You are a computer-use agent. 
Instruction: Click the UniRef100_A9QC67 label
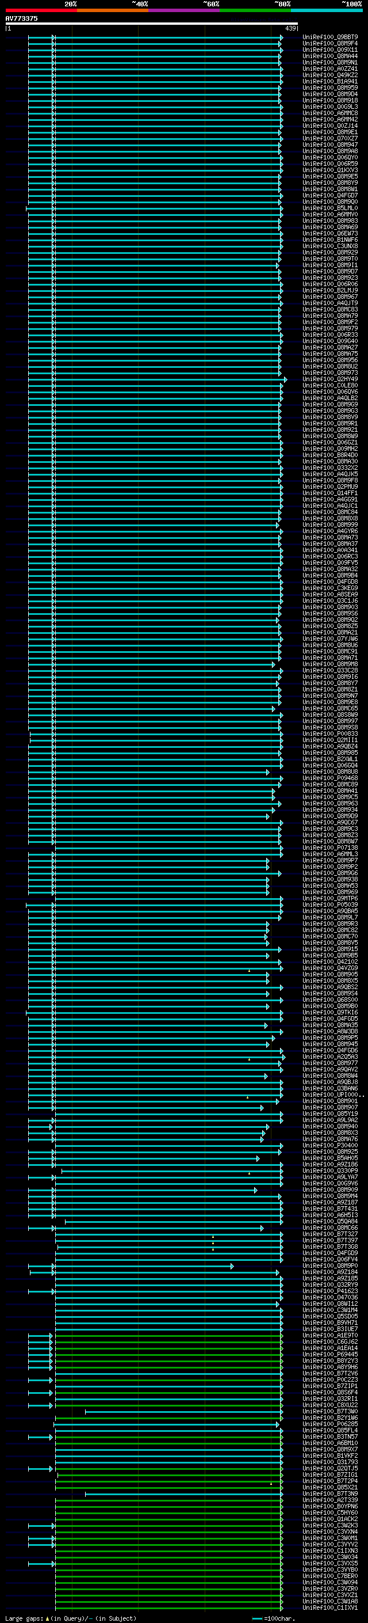[330, 823]
